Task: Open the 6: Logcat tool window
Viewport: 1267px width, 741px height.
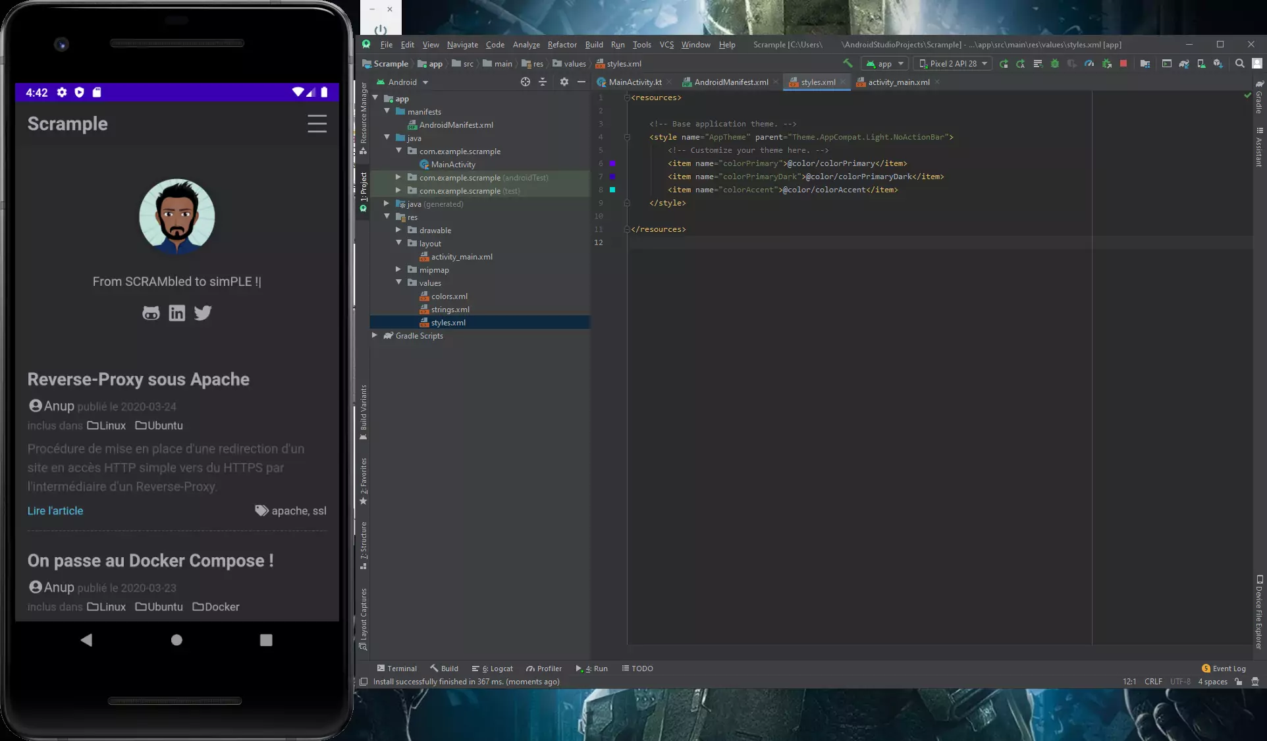Action: click(x=493, y=668)
